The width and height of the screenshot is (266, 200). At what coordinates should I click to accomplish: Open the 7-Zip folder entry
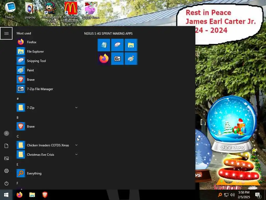click(x=48, y=108)
